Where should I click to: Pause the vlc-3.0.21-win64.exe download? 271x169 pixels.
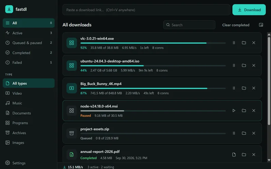pos(234,43)
